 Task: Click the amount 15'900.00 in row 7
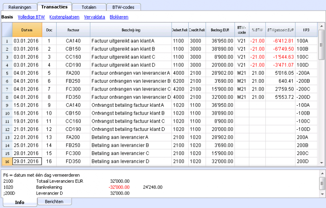tap(220, 89)
